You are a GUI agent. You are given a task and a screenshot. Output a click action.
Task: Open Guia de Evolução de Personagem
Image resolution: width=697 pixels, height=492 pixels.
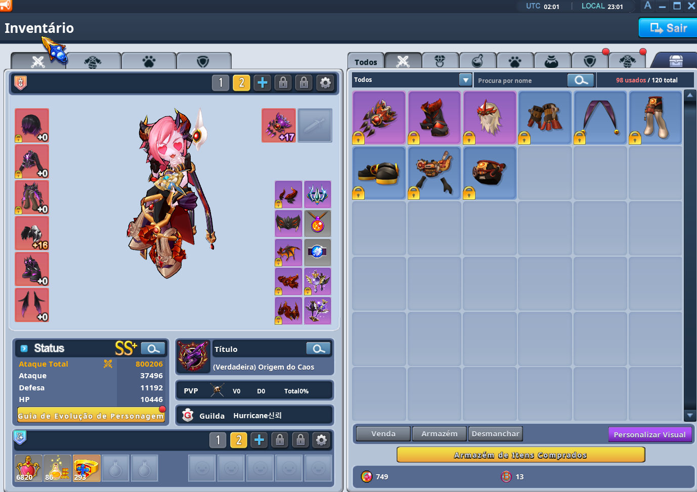point(91,416)
